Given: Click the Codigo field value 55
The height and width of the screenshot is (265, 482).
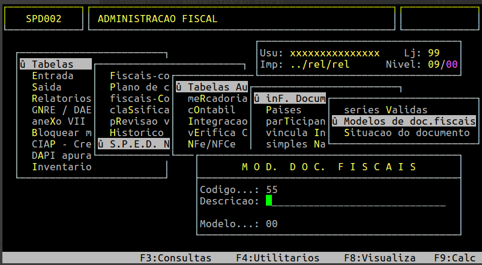Looking at the screenshot, I should pos(272,190).
